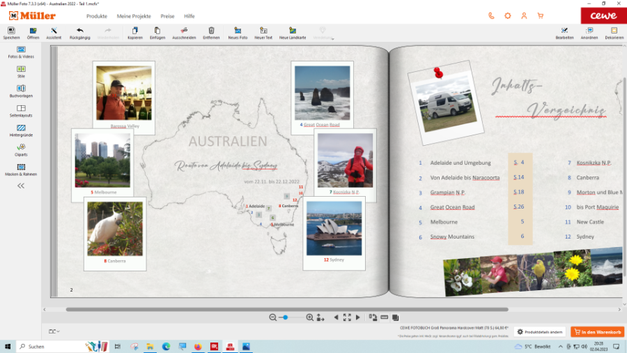Open the Preise menu

[167, 15]
